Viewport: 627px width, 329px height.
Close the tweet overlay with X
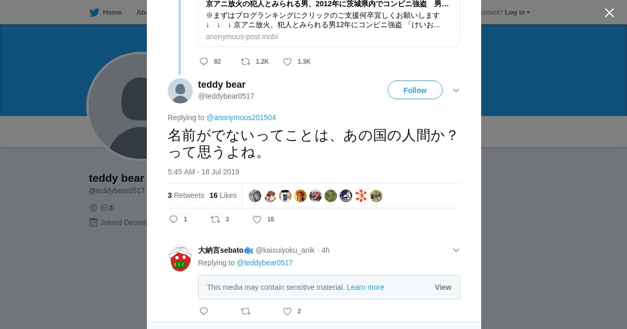tap(609, 13)
